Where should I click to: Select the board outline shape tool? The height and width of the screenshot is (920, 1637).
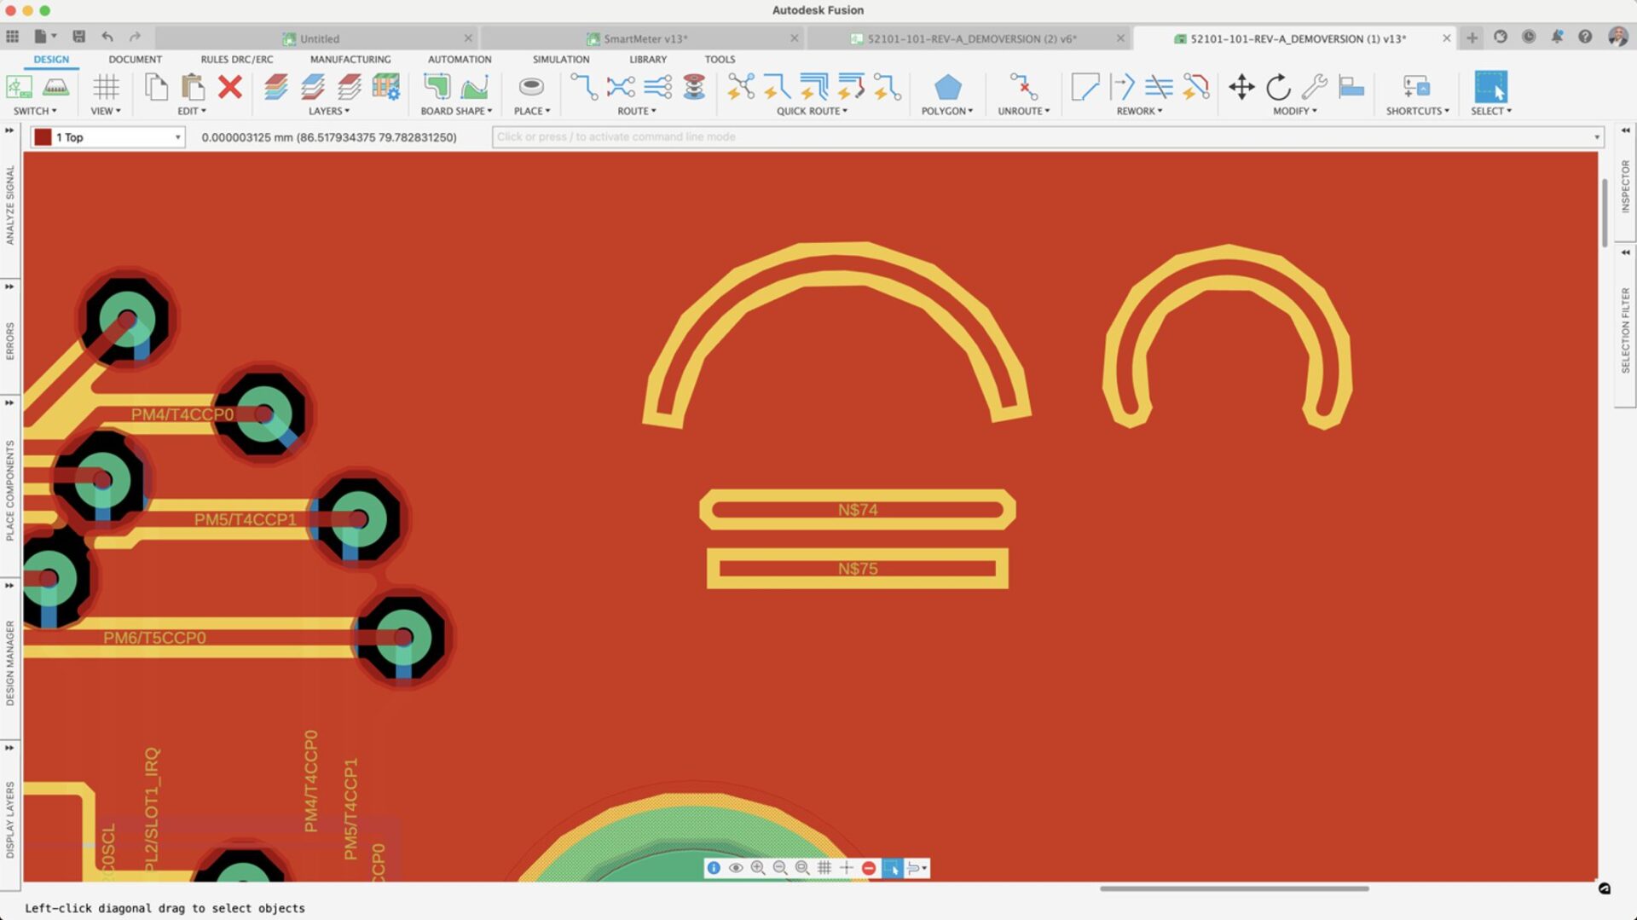pos(437,87)
